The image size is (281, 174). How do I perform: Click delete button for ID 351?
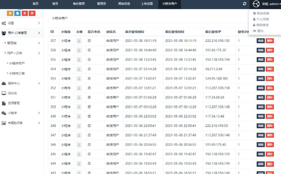click(270, 97)
